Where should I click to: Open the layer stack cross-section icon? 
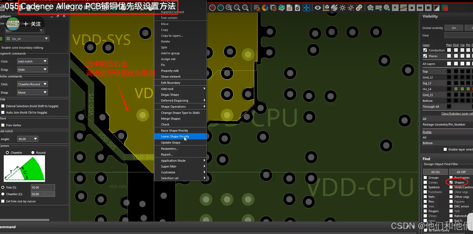282,8
